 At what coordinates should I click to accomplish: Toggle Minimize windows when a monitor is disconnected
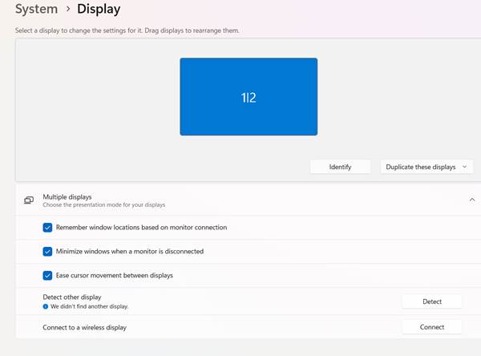point(47,251)
